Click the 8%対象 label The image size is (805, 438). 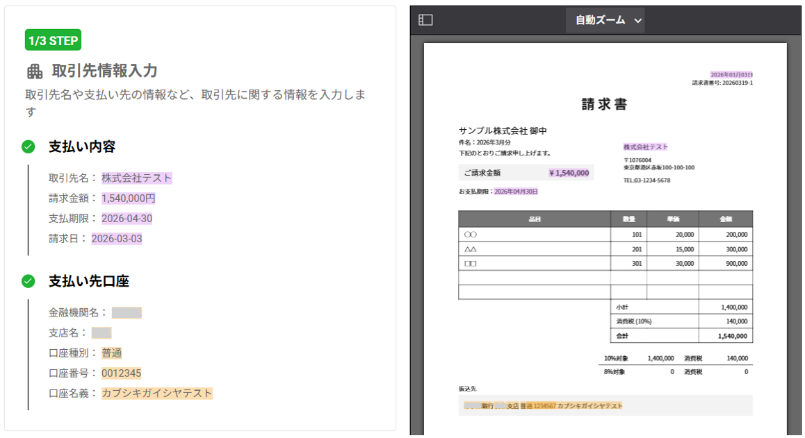pos(615,372)
